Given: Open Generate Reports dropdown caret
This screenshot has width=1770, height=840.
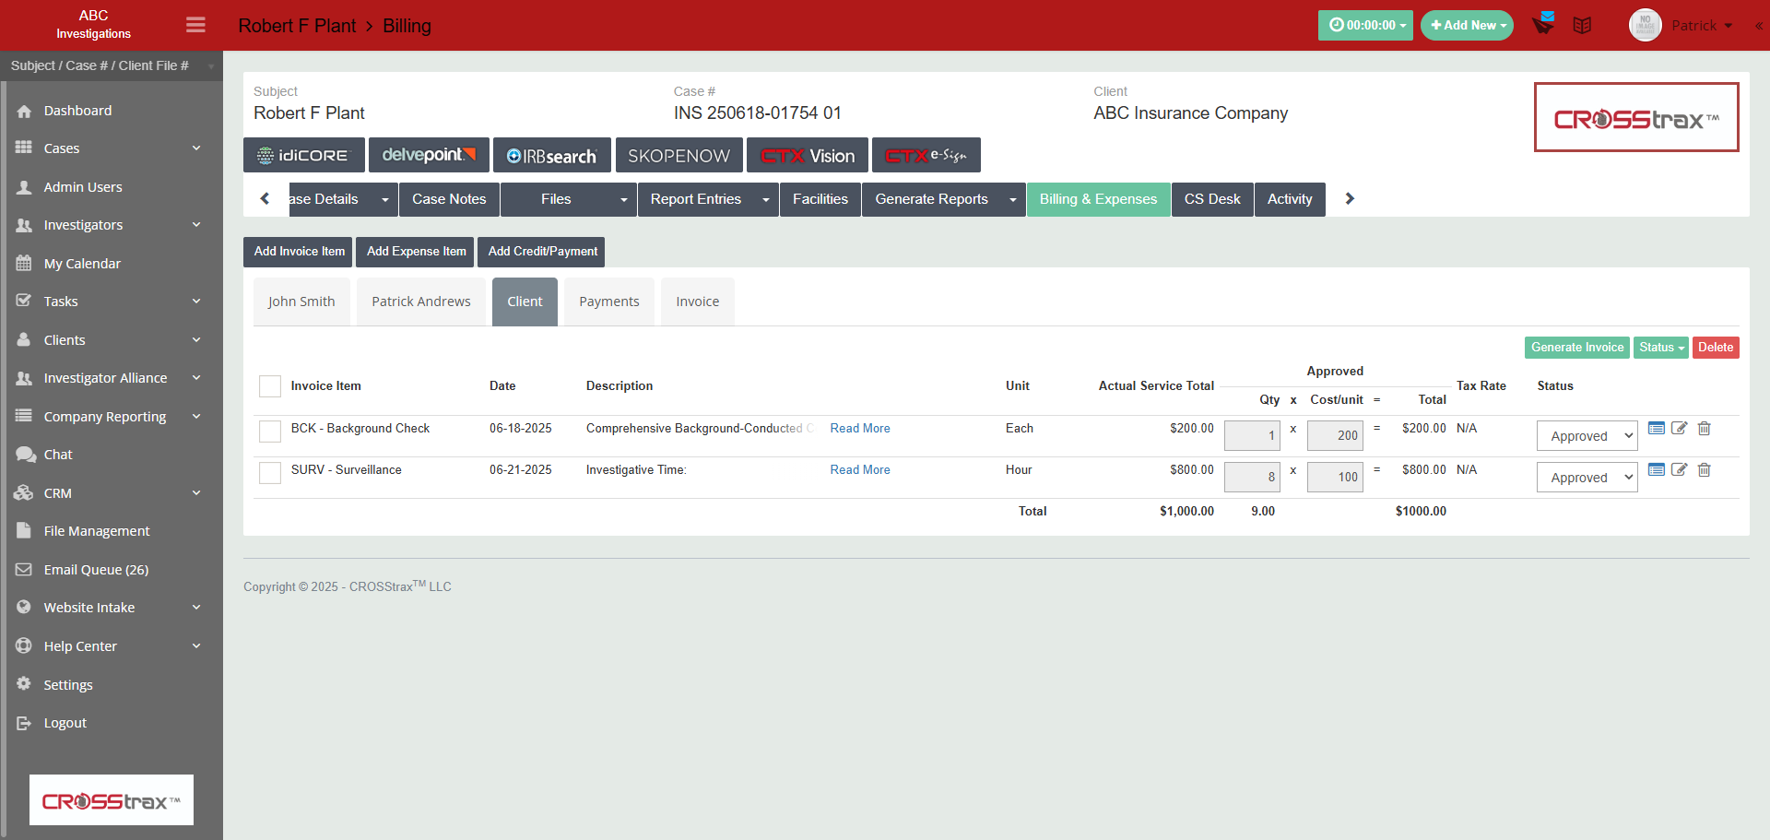Looking at the screenshot, I should pos(1013,199).
